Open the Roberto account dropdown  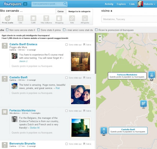[149, 4]
